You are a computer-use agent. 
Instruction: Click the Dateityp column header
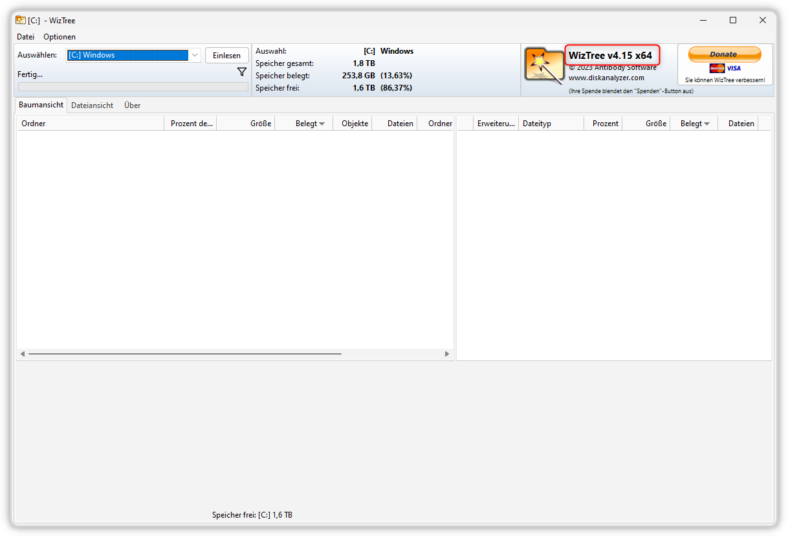(551, 124)
